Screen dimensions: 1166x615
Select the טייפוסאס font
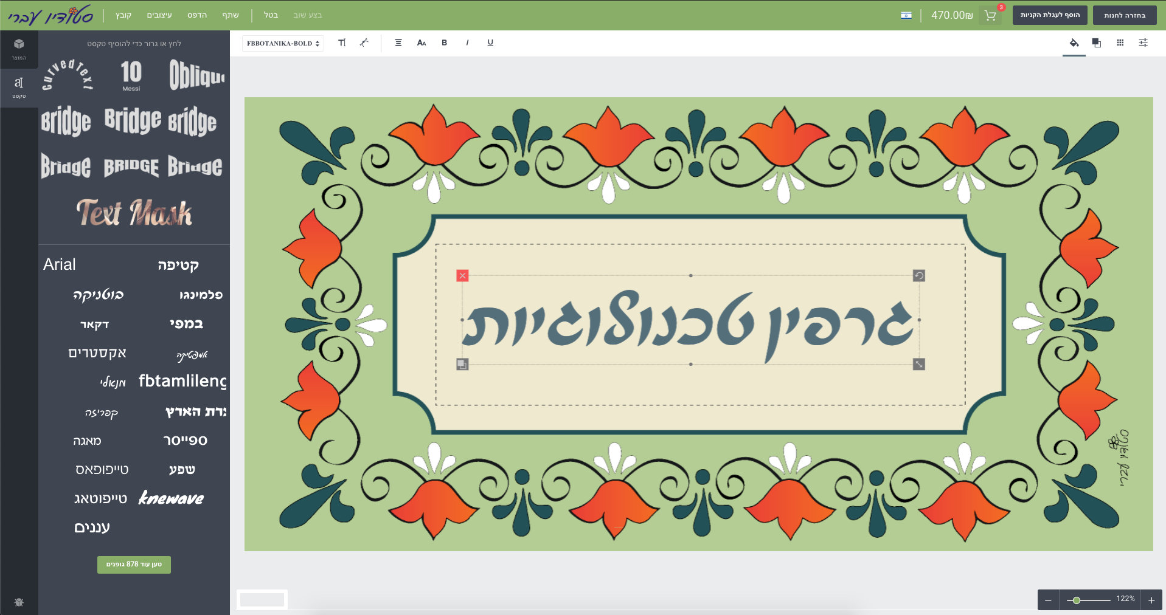(102, 470)
